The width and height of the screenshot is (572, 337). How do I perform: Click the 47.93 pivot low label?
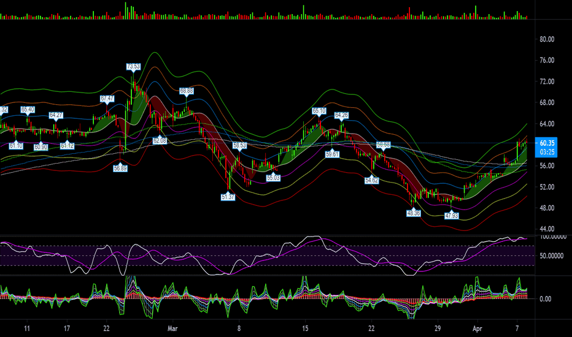[x=452, y=216]
